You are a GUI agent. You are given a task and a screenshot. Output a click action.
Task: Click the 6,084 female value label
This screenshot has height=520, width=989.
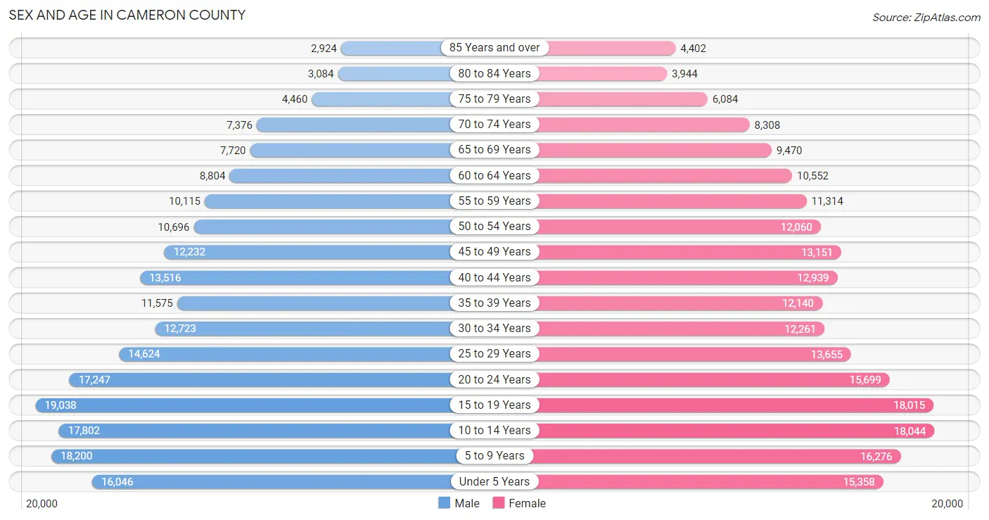725,99
